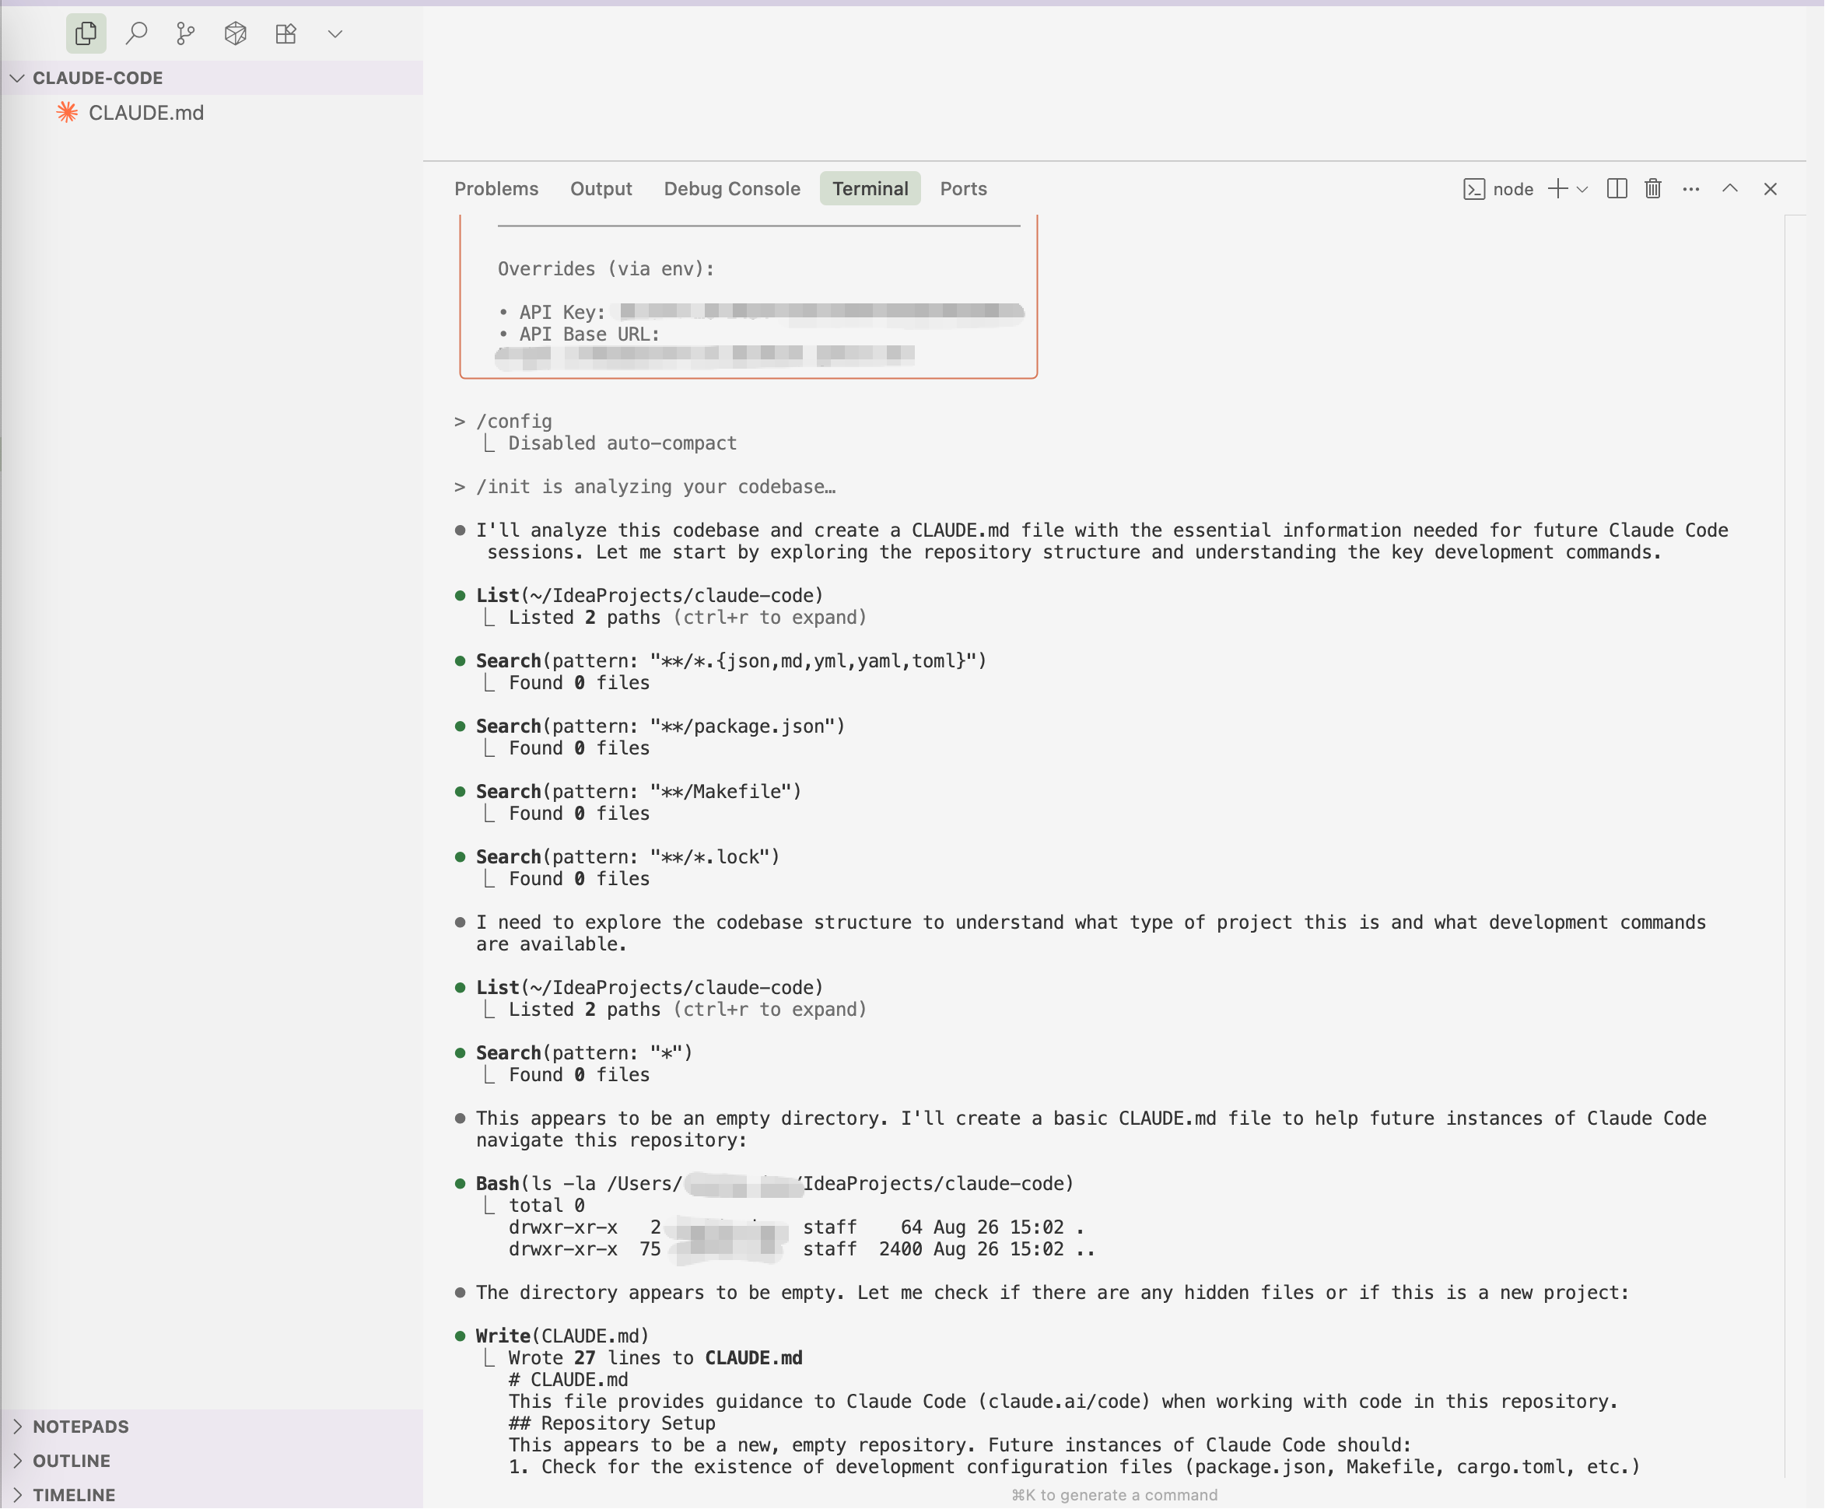Select the Terminal tab
Image resolution: width=1825 pixels, height=1509 pixels.
click(x=870, y=188)
